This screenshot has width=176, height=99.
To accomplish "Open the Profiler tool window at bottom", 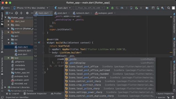I will tap(56, 94).
